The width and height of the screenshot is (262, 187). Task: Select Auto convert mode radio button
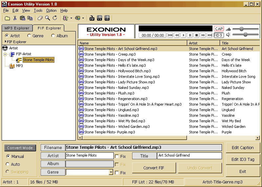(7, 164)
